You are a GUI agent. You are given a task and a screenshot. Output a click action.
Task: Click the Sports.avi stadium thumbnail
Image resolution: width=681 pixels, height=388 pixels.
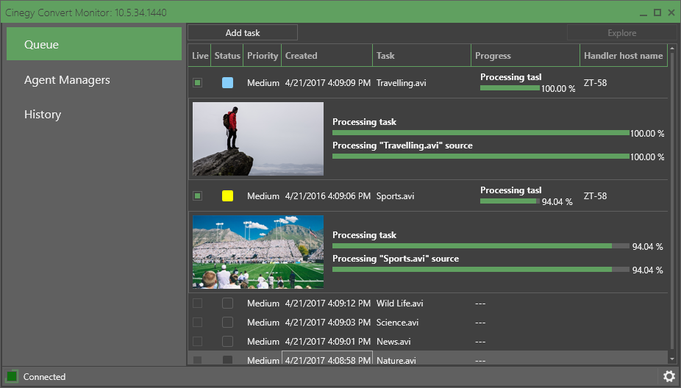point(258,252)
